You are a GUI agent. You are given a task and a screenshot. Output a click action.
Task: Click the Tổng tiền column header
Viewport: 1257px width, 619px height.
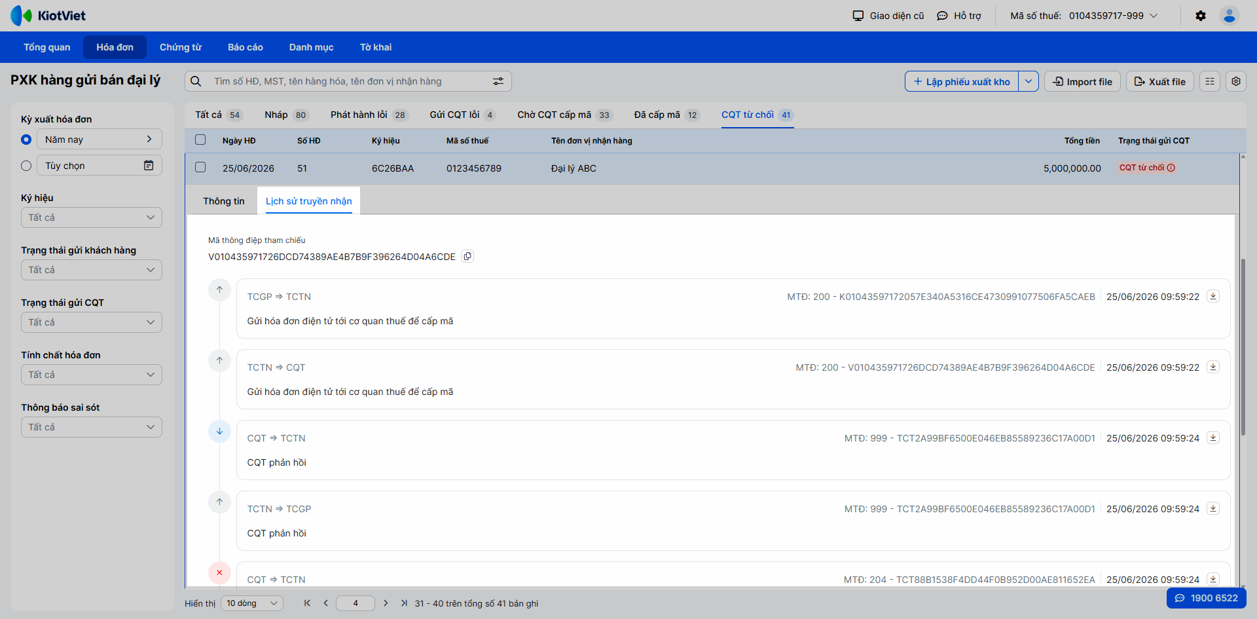point(1082,141)
